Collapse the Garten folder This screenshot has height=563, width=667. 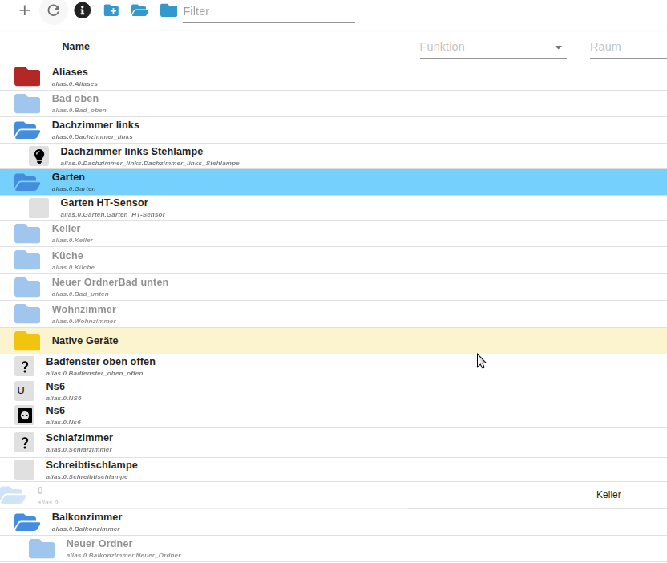coord(27,182)
